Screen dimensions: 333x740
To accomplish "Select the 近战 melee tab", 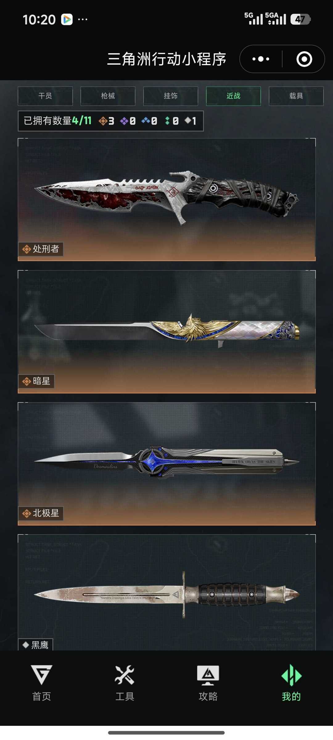I will pyautogui.click(x=233, y=96).
